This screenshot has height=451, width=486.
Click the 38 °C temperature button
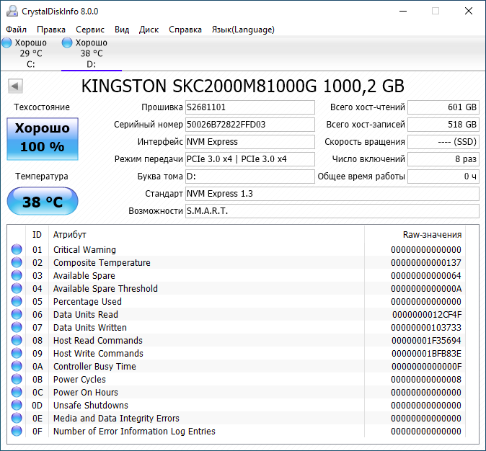[x=43, y=201]
